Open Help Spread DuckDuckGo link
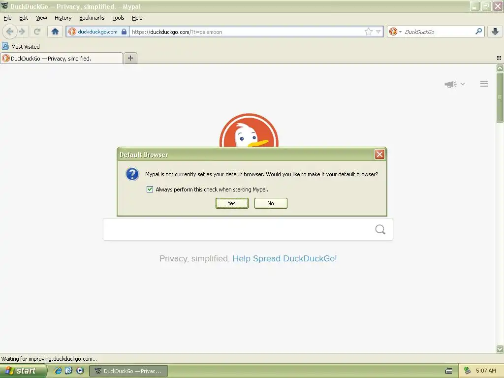This screenshot has height=378, width=504. (x=284, y=258)
